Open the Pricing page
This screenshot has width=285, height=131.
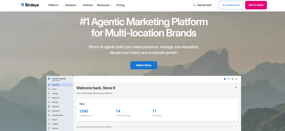point(121,5)
